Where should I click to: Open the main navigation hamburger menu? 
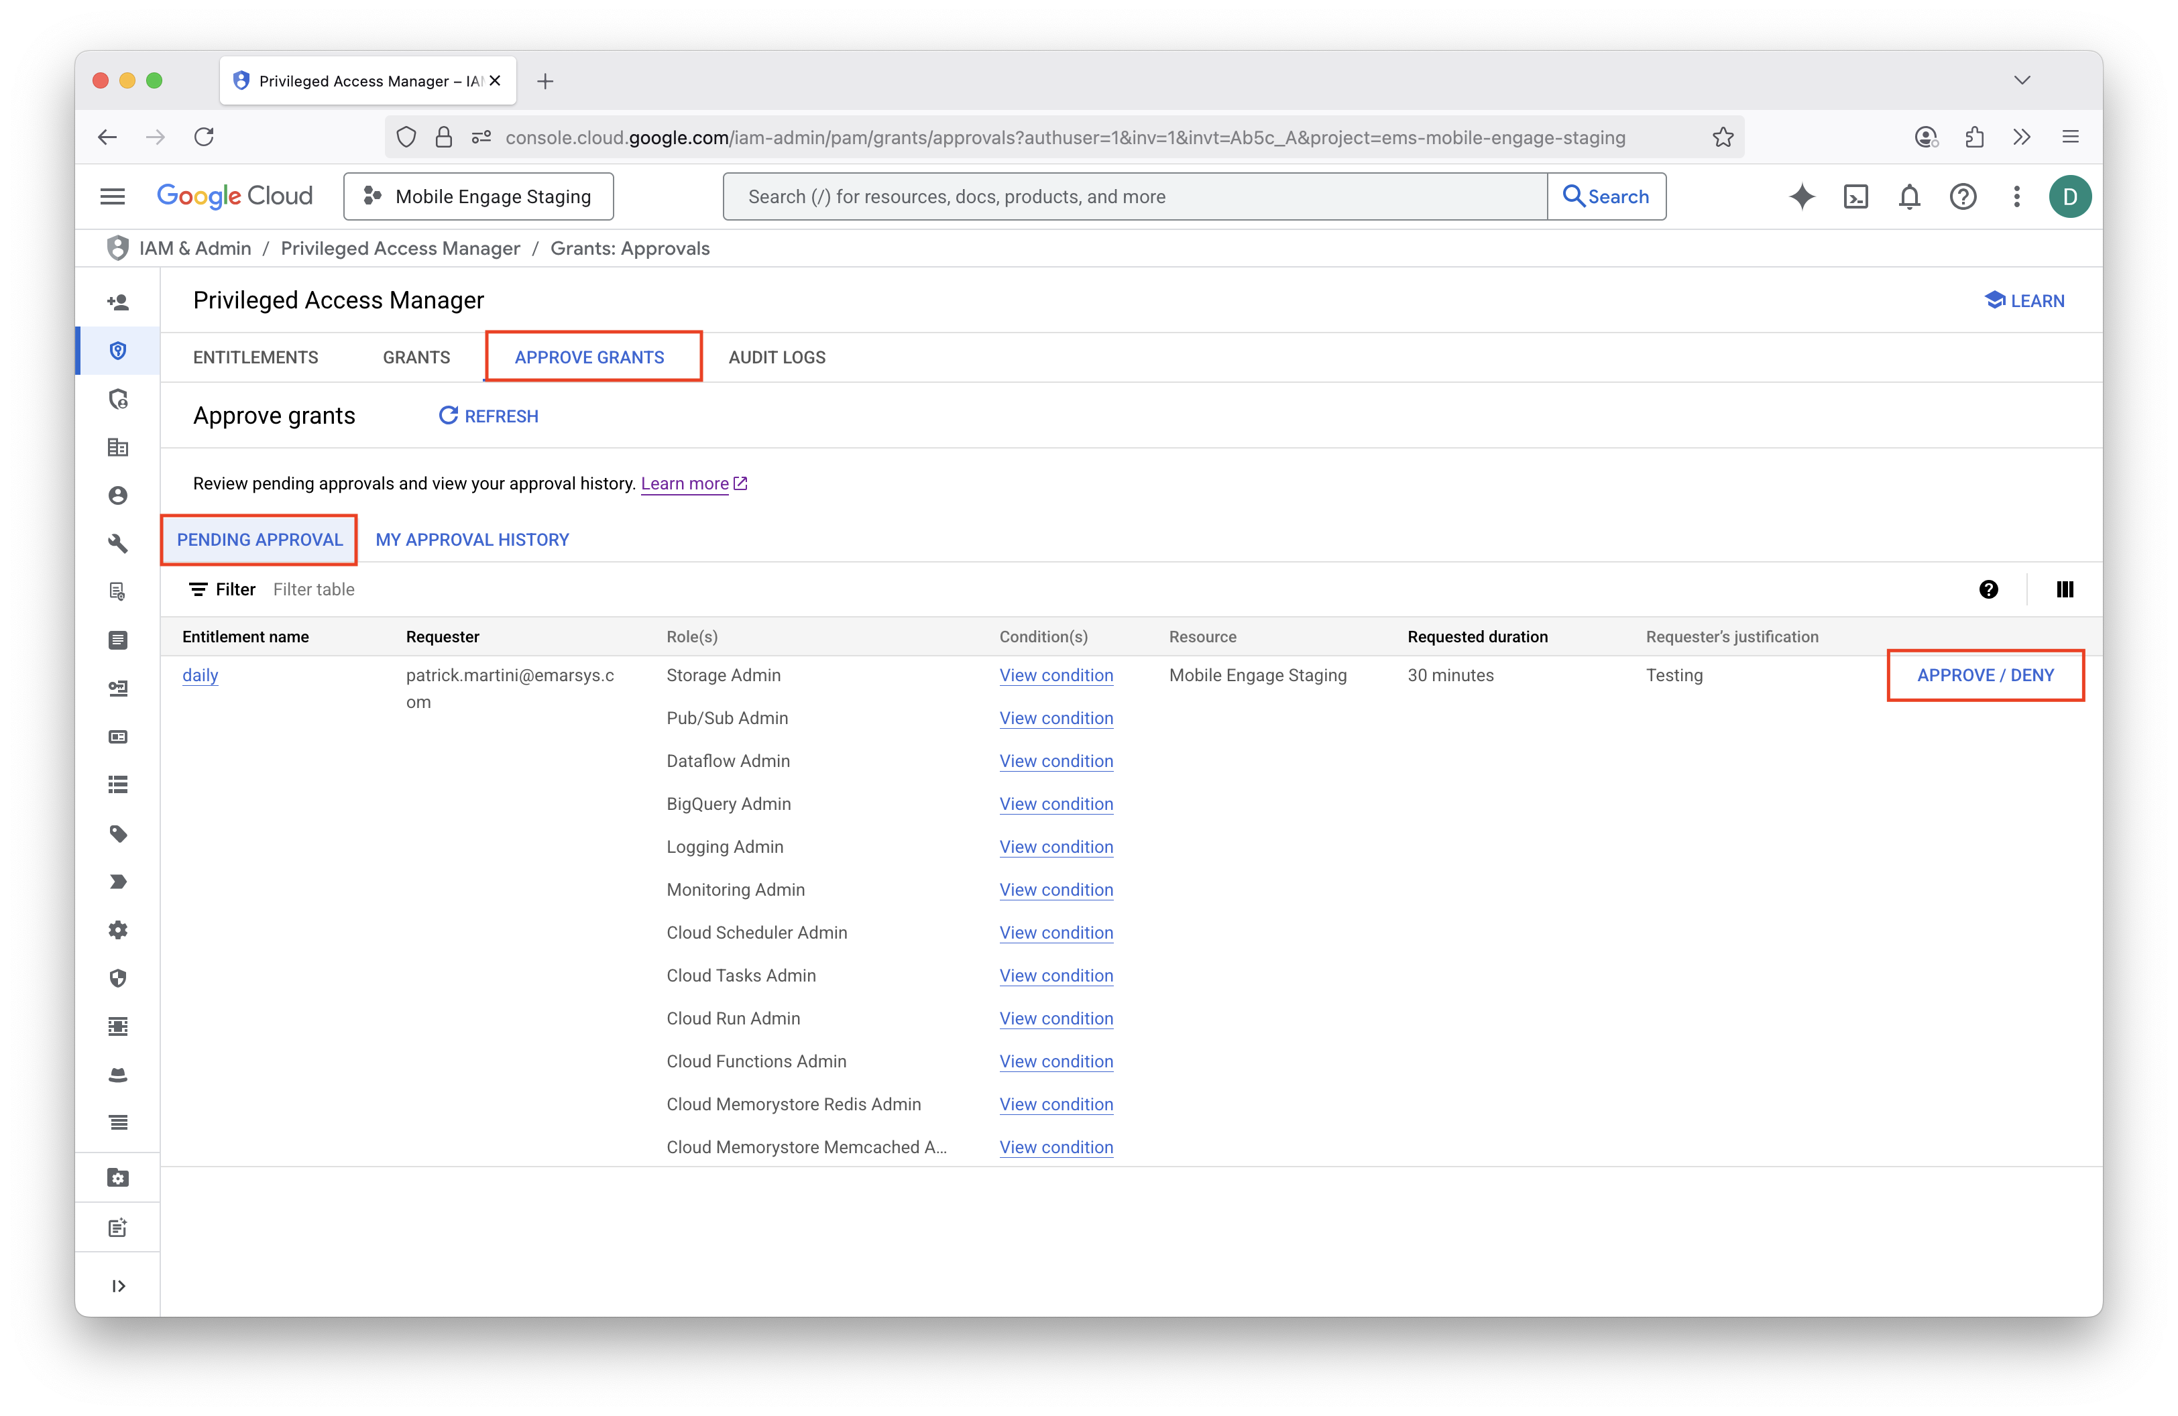pyautogui.click(x=113, y=196)
